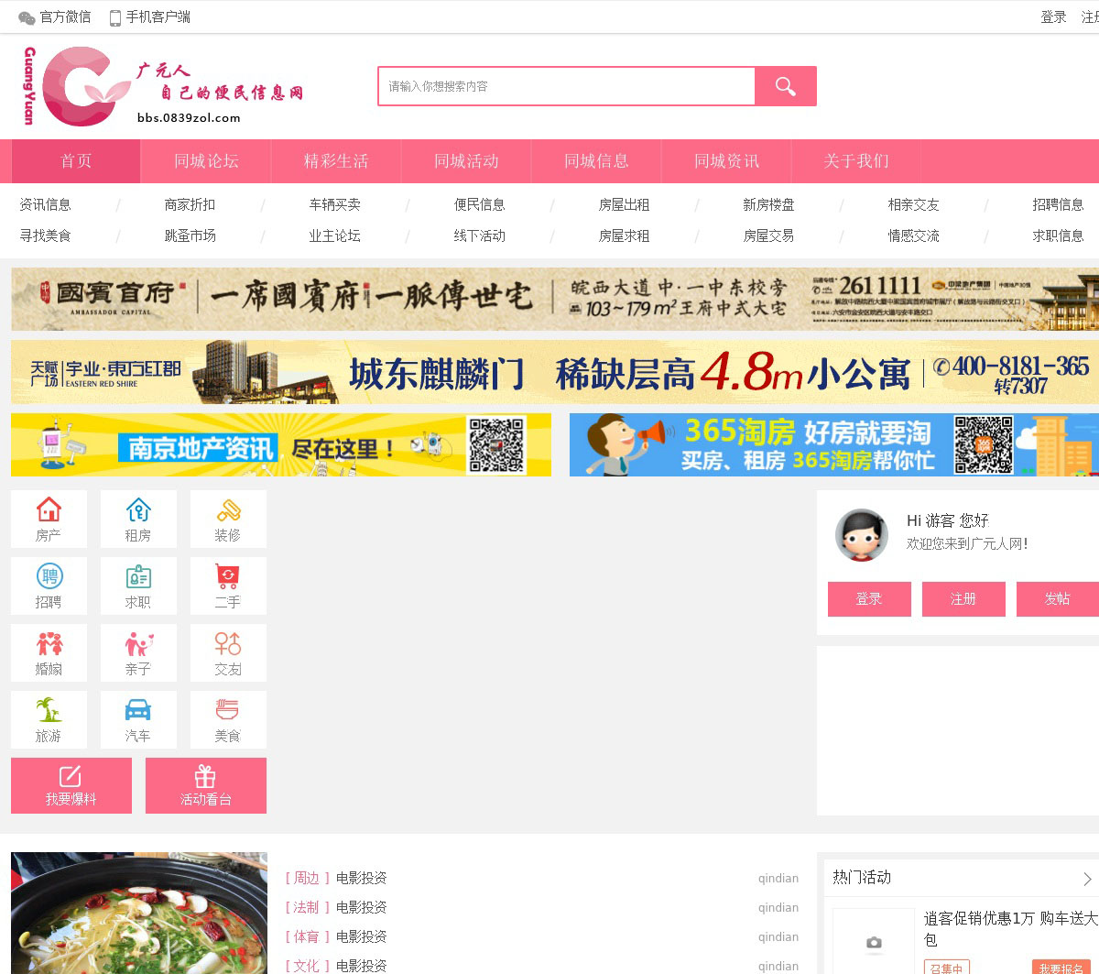Screen dimensions: 1099x974
Task: Click 我要爆料 report button
Action: [71, 785]
